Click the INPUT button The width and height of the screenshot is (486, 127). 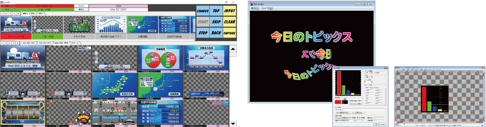[229, 11]
